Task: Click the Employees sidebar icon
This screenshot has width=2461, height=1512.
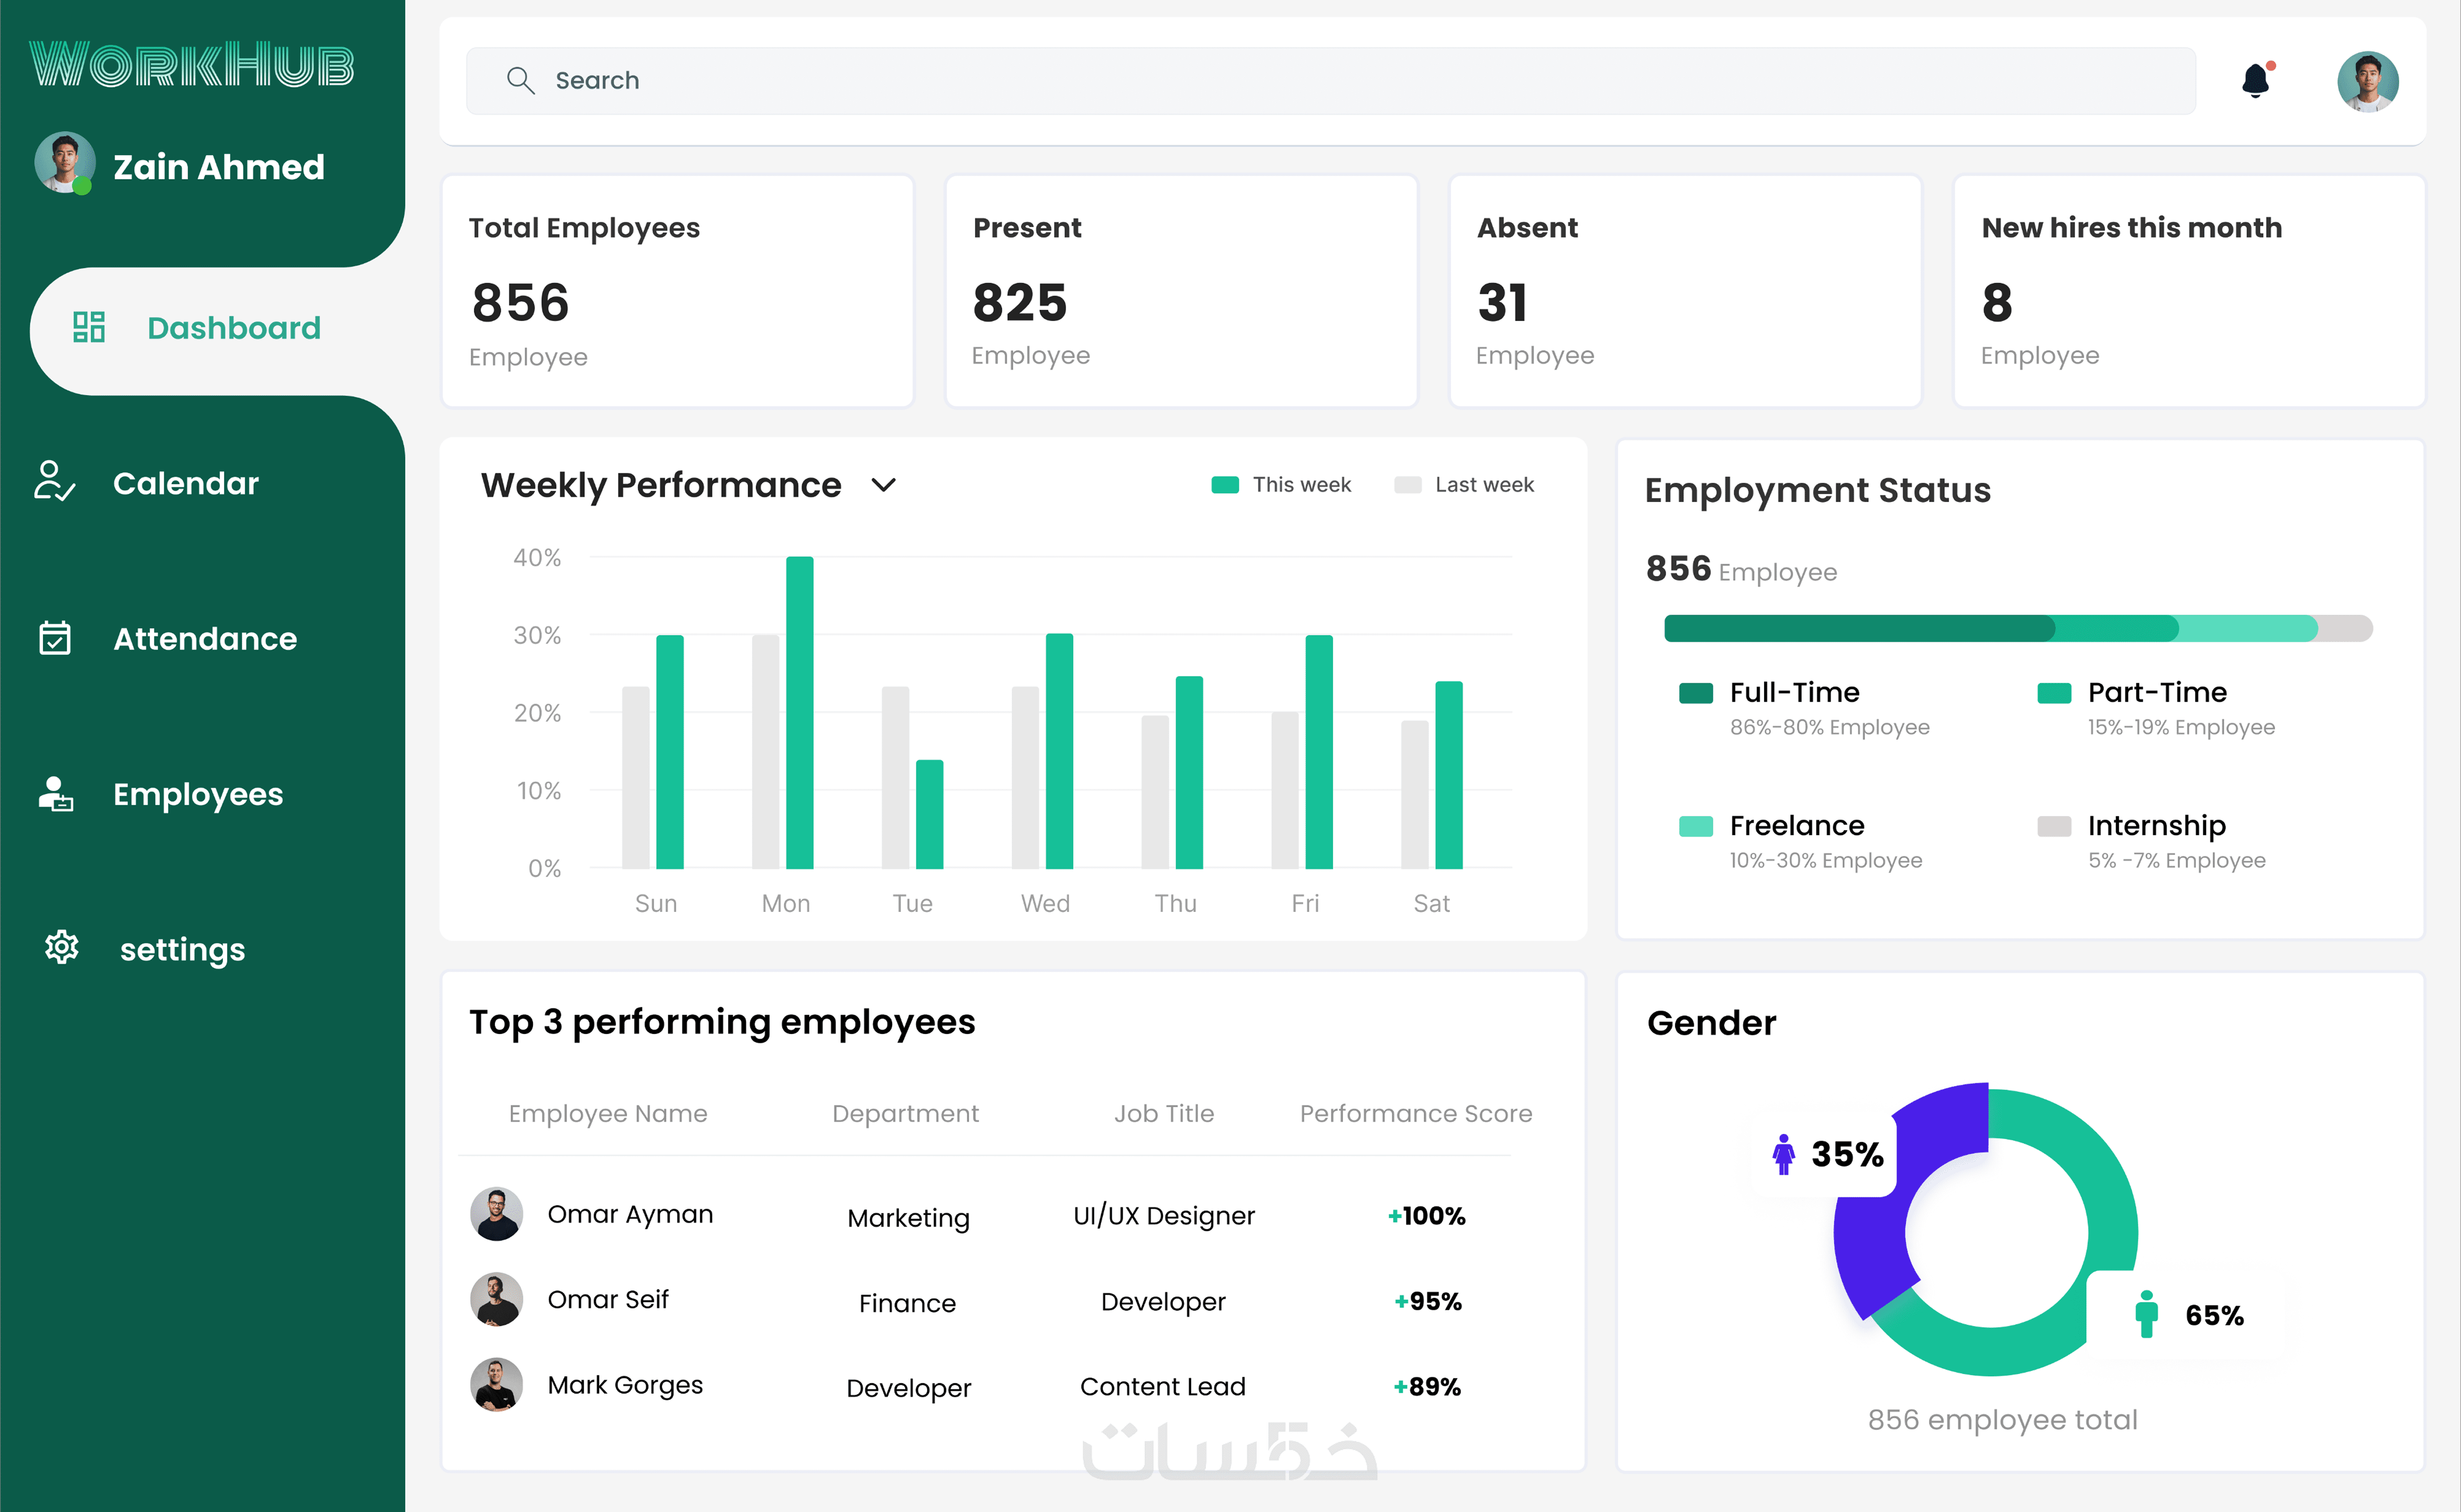Action: [55, 794]
